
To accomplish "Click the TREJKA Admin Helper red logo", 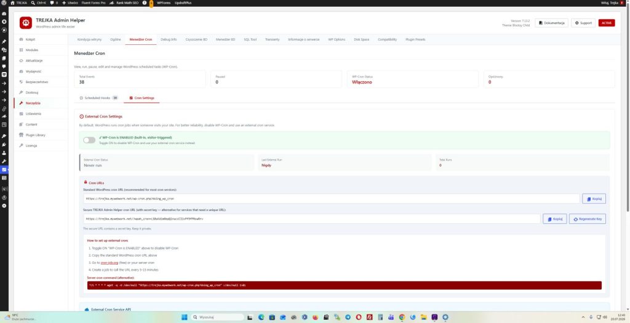I will tap(26, 23).
